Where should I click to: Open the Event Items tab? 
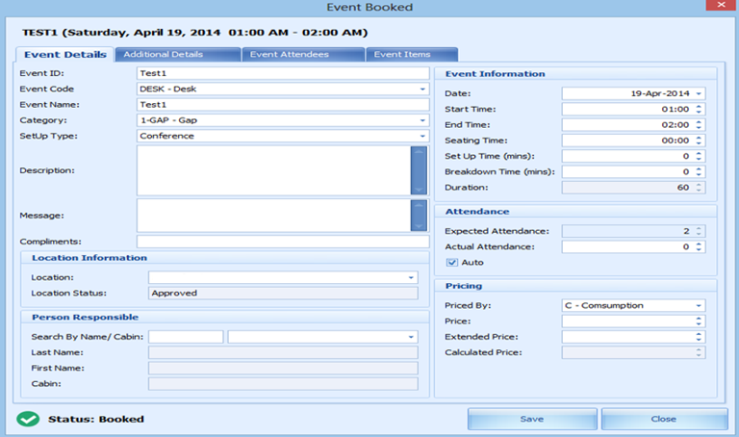pyautogui.click(x=412, y=54)
